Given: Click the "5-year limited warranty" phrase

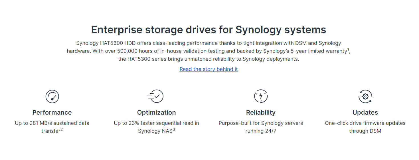Looking at the screenshot, I should (x=319, y=51).
